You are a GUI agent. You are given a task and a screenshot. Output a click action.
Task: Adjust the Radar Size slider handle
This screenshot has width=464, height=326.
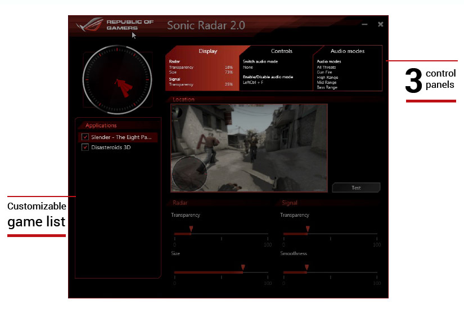coord(243,267)
